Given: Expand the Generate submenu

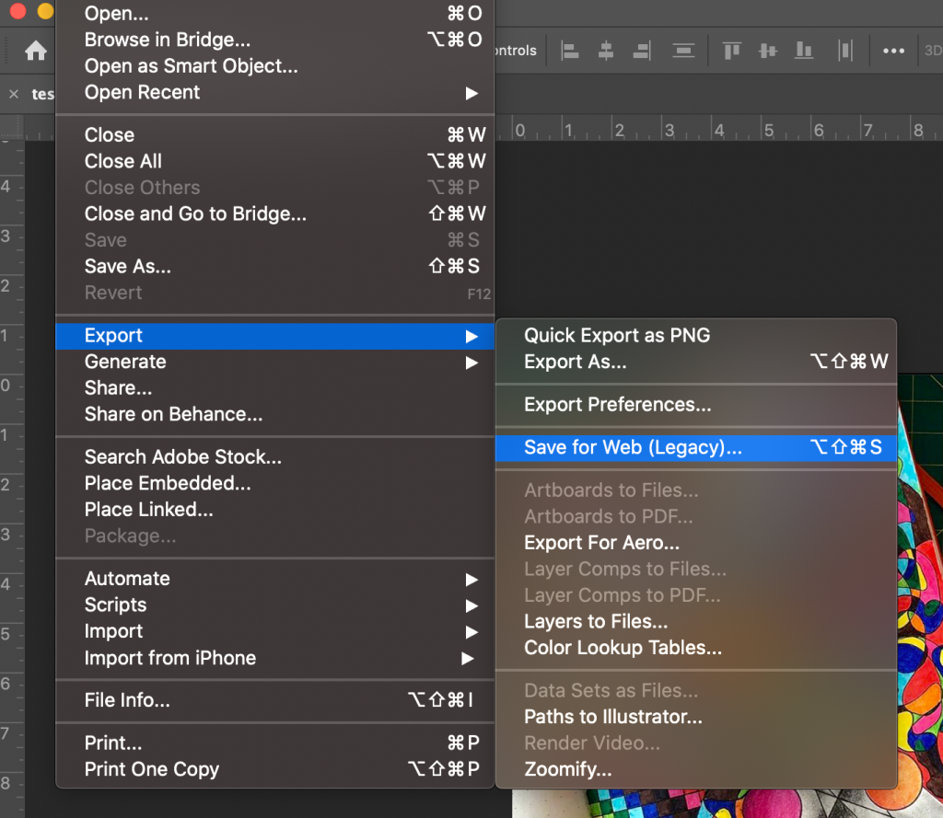Looking at the screenshot, I should (125, 362).
